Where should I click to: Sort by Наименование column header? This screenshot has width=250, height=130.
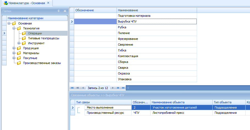pyautogui.click(x=157, y=10)
